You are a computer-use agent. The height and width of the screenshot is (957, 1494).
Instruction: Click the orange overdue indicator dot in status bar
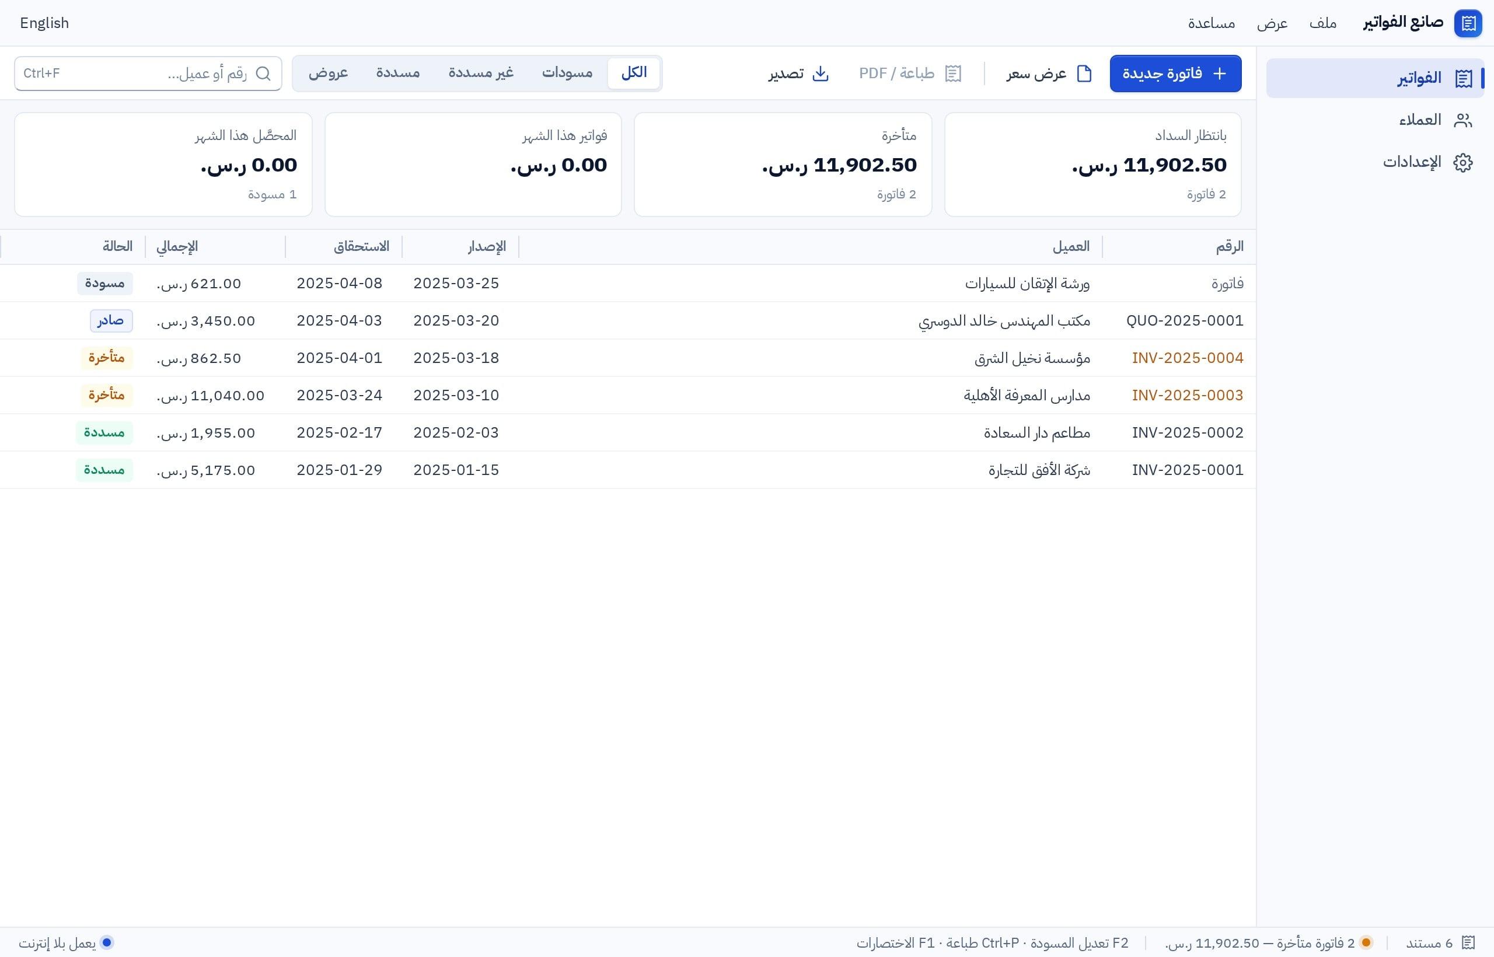(1366, 943)
